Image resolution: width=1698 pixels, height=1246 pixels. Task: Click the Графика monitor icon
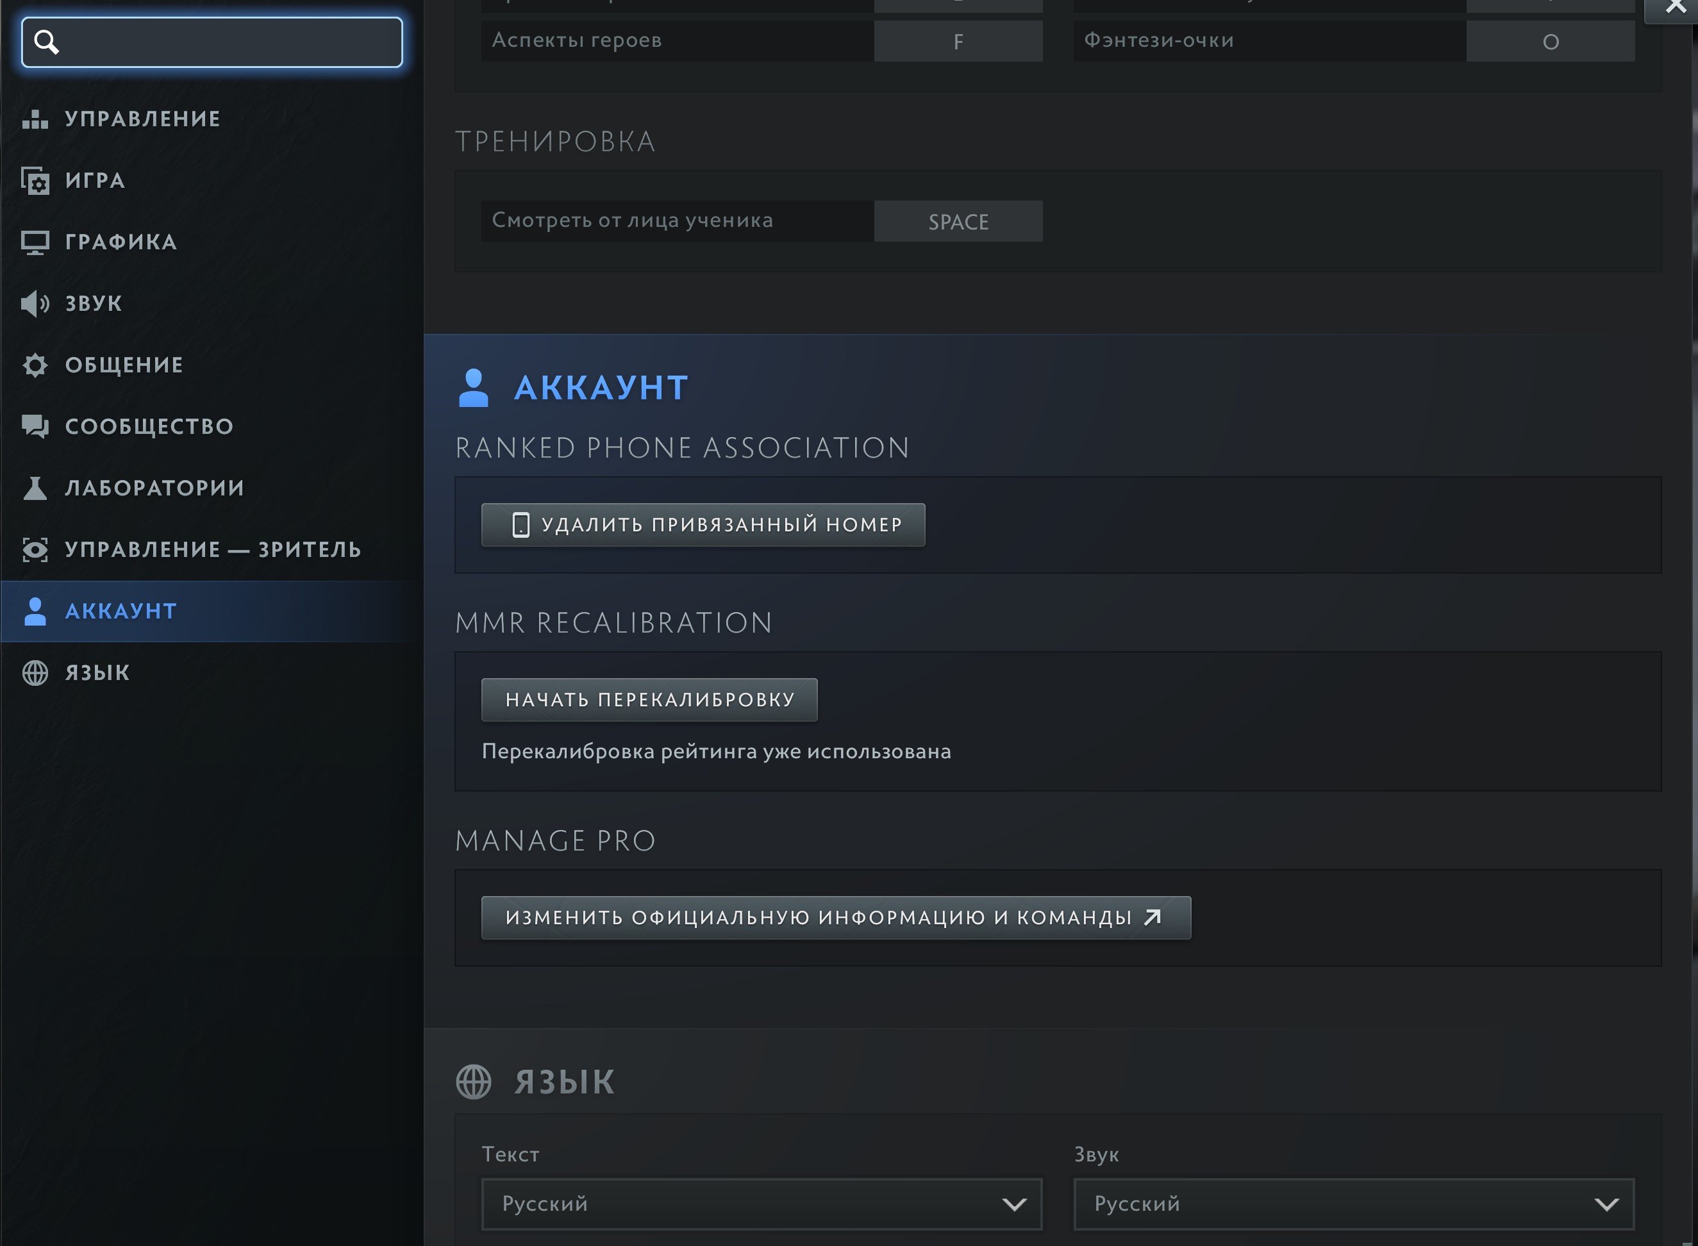35,242
